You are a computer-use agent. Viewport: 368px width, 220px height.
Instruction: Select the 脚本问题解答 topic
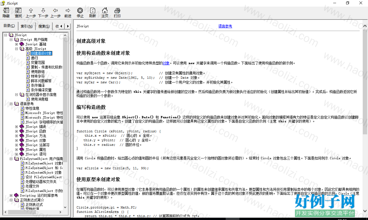tap(41, 81)
